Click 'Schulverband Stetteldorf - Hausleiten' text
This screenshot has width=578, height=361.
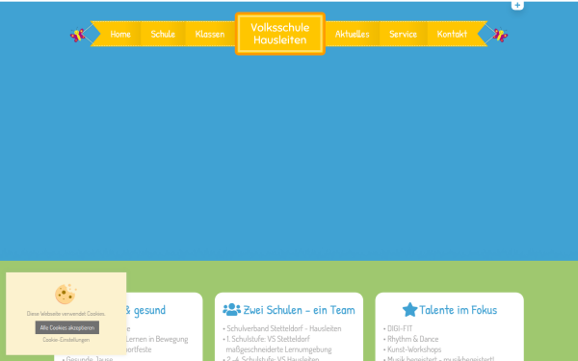point(284,328)
